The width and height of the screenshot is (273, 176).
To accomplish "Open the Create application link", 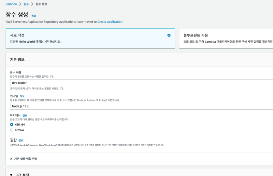I will [110, 22].
